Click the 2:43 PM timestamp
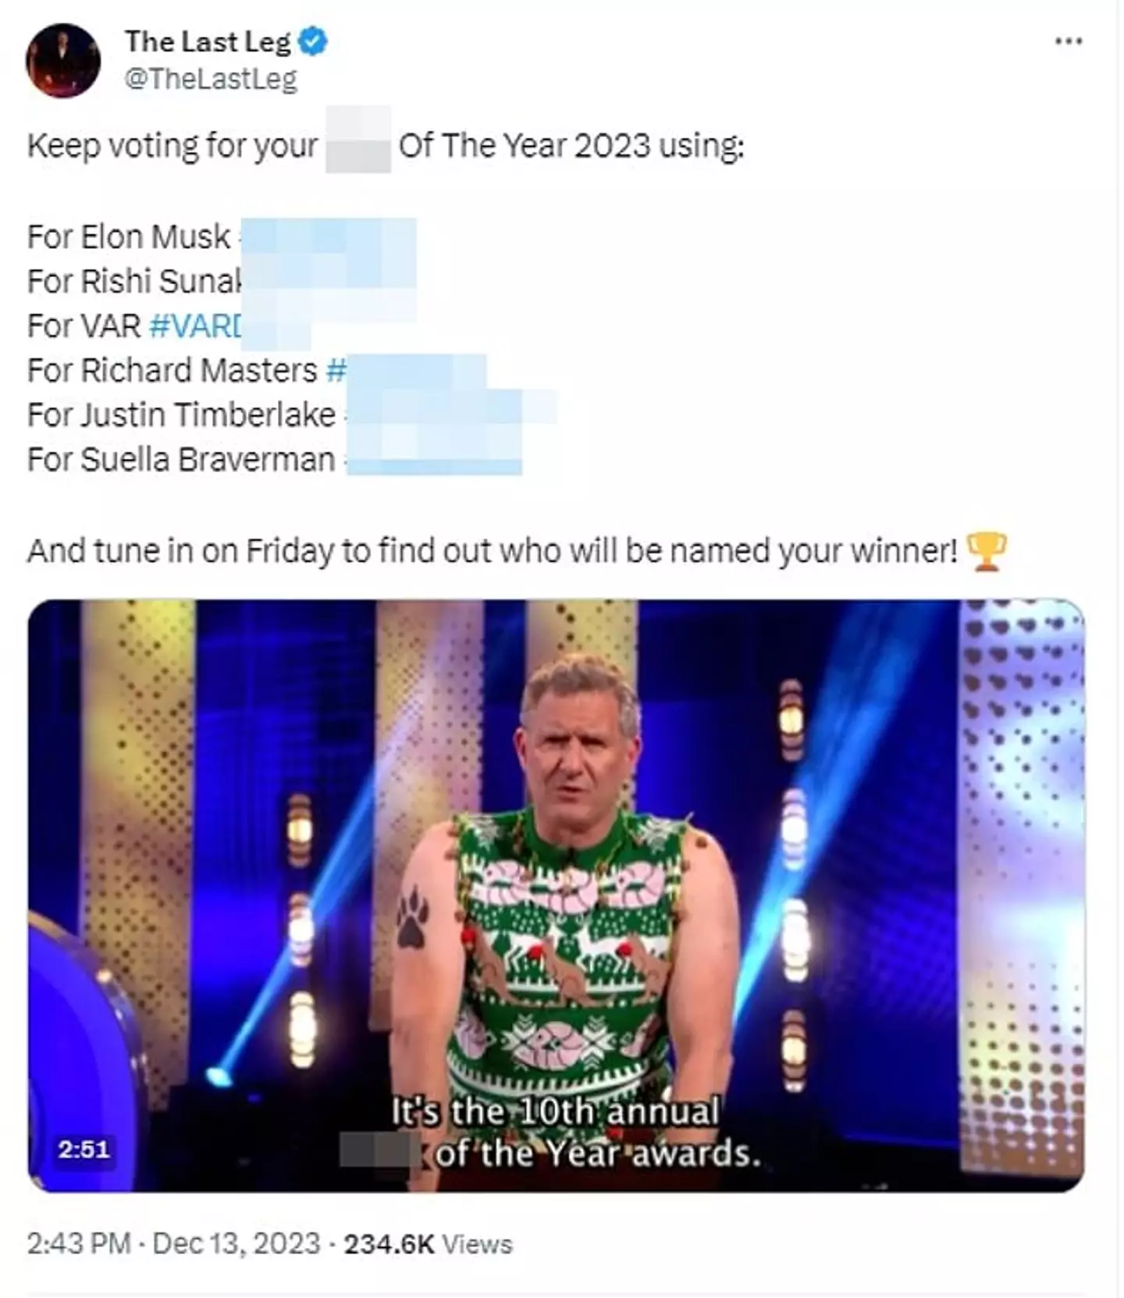The image size is (1124, 1298). [78, 1243]
